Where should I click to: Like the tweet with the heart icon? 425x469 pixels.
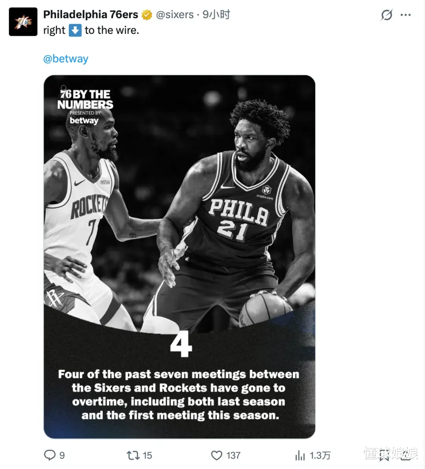tap(216, 455)
